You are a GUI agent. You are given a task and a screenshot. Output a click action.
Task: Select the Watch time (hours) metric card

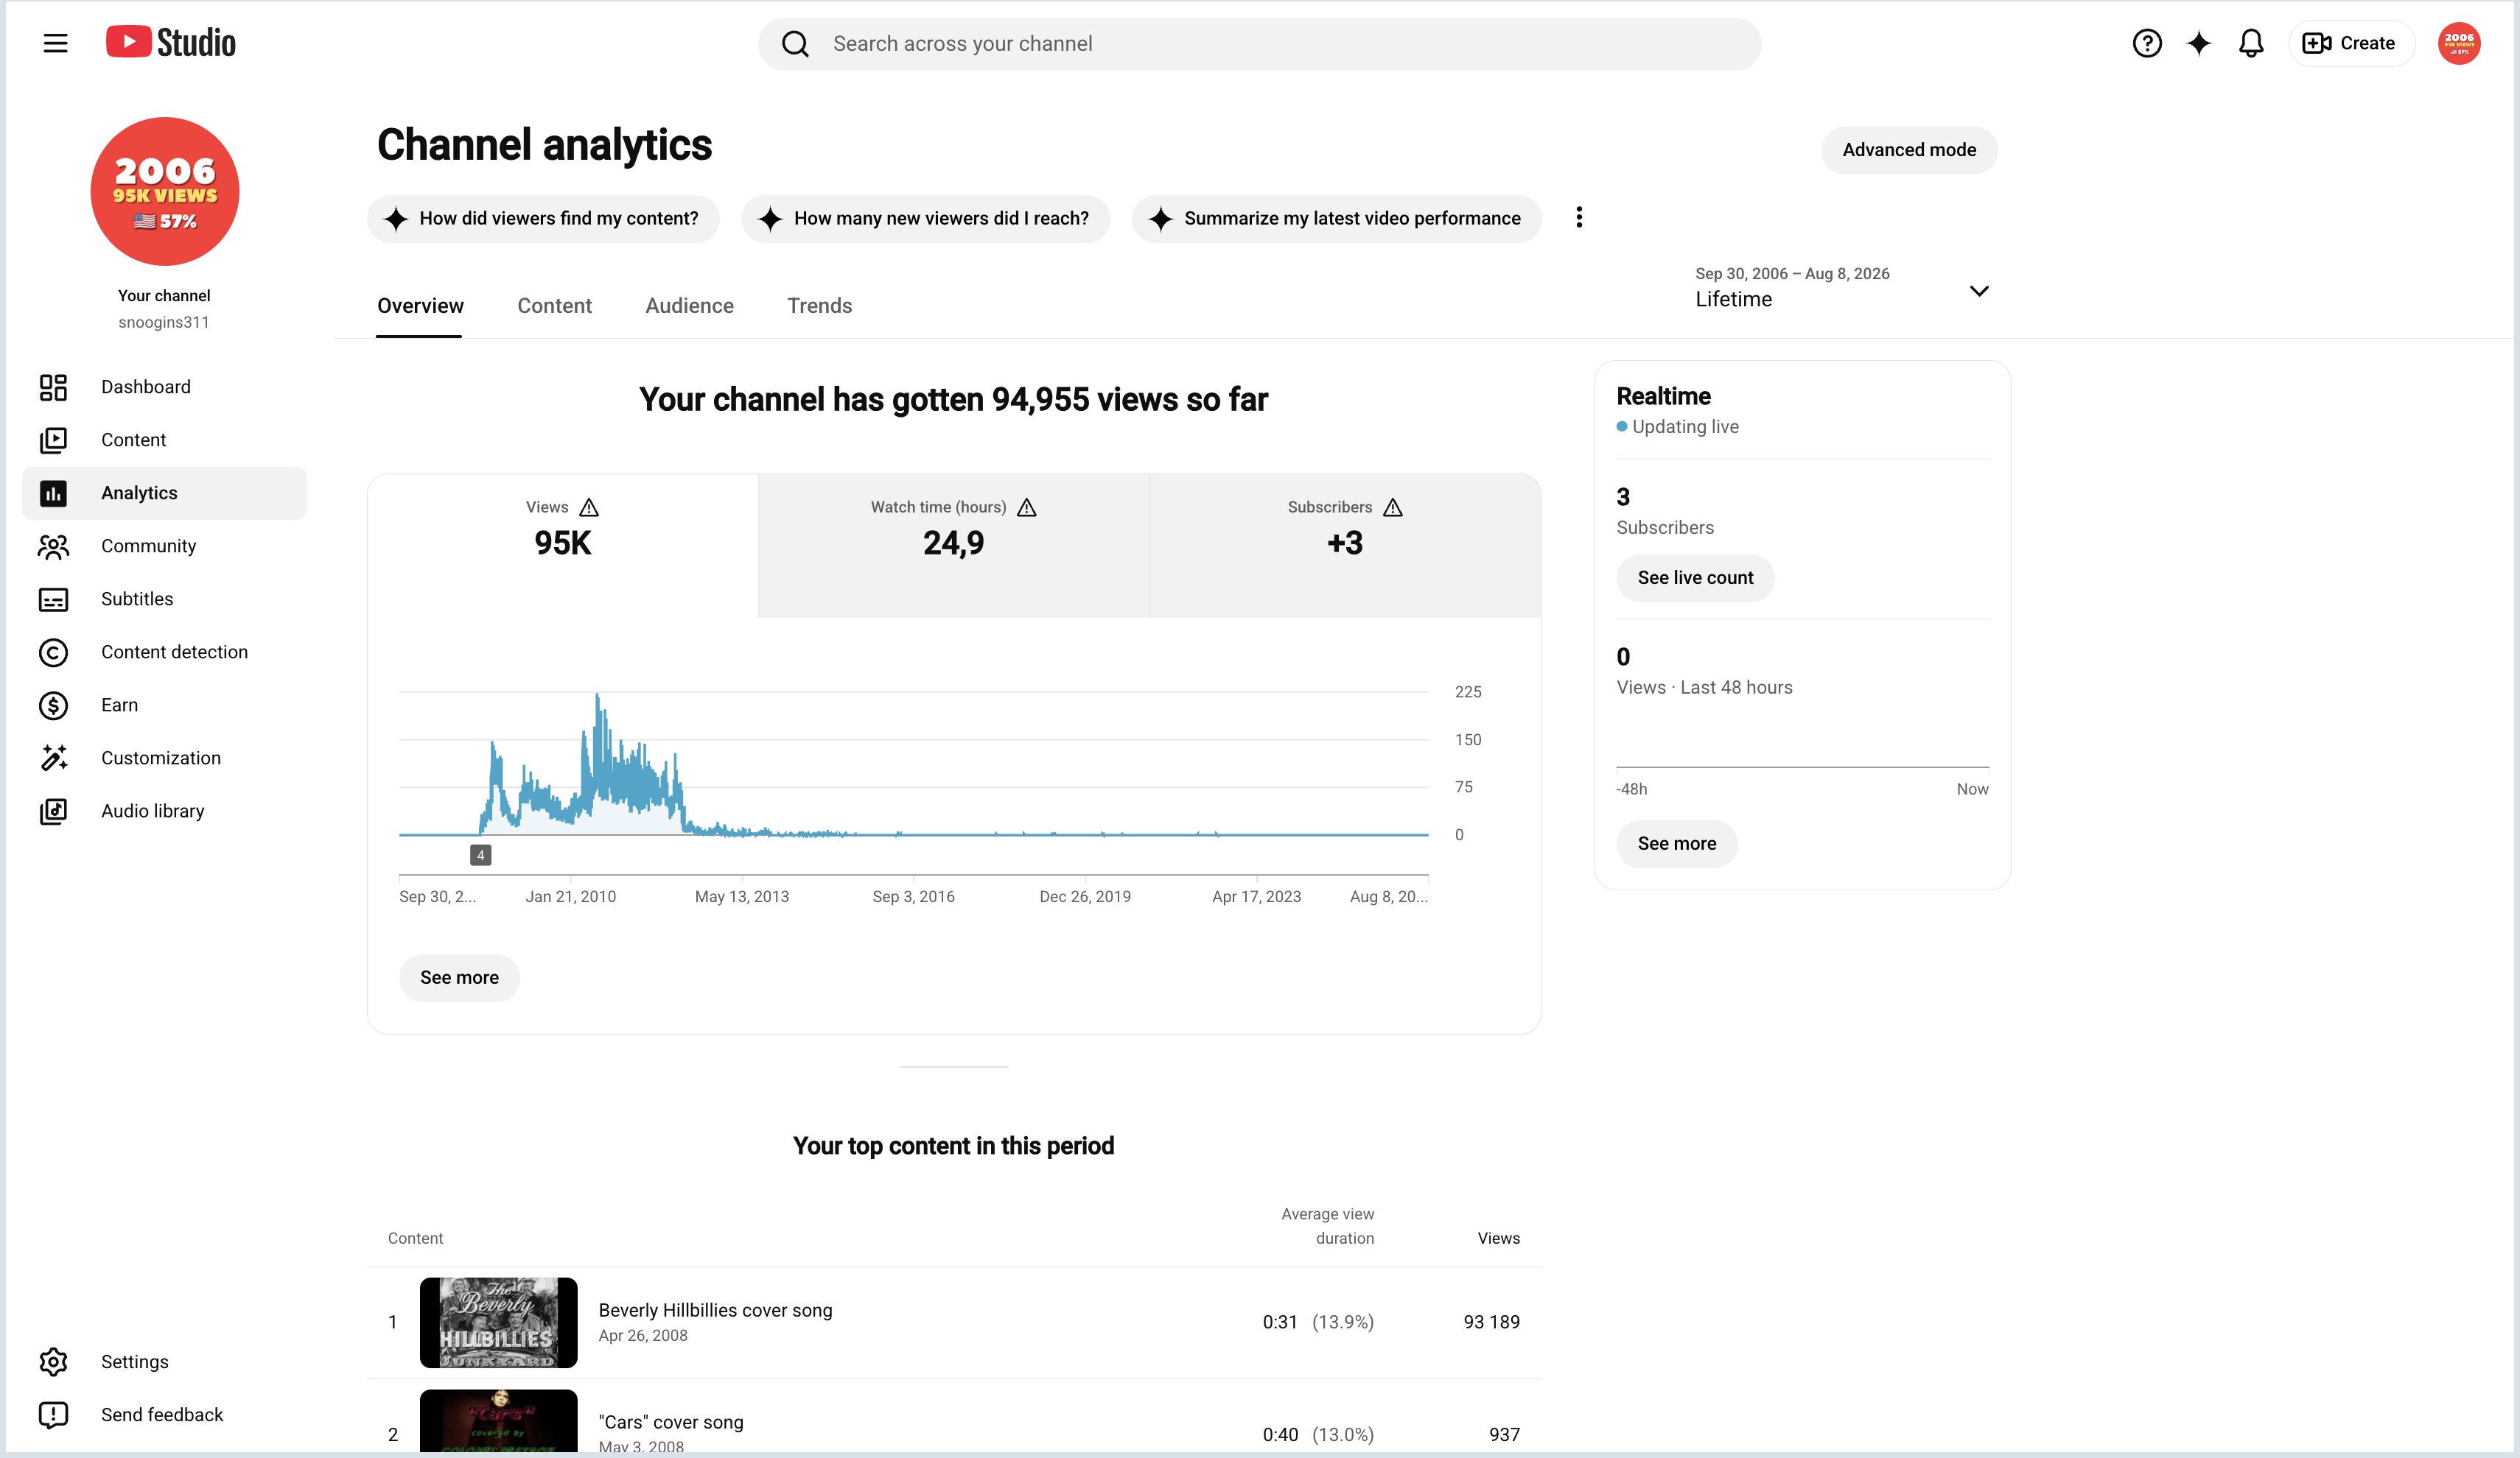pos(953,545)
